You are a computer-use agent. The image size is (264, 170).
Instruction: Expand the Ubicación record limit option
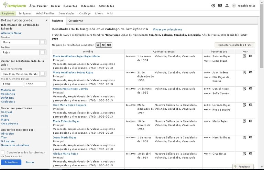click(x=8, y=134)
